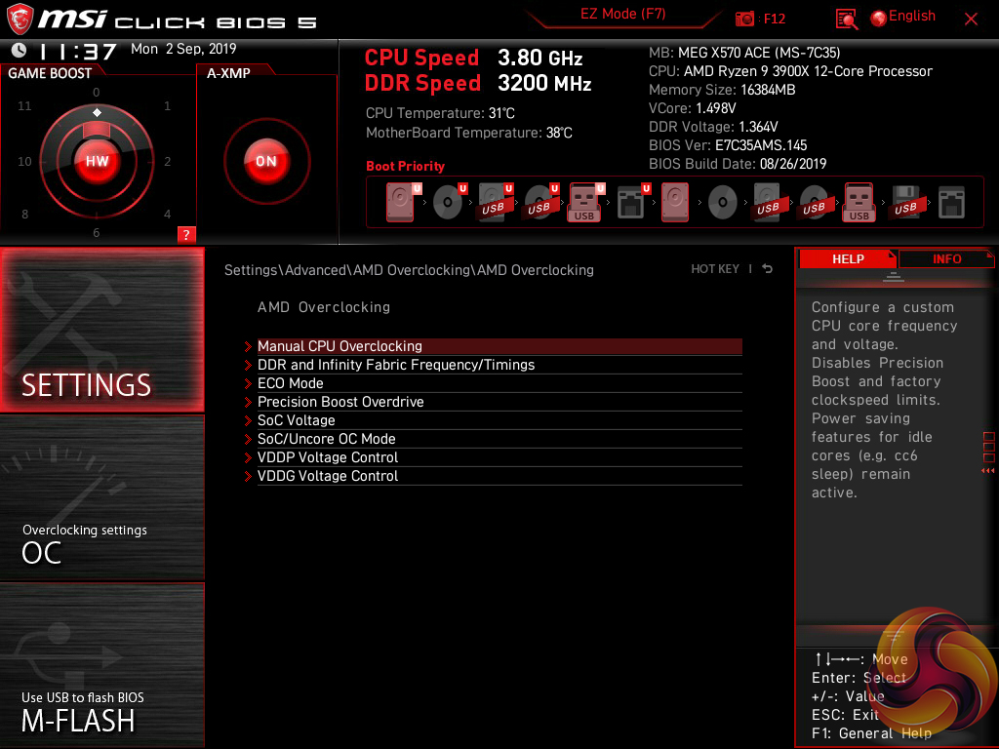Click the language globe icon

click(879, 19)
